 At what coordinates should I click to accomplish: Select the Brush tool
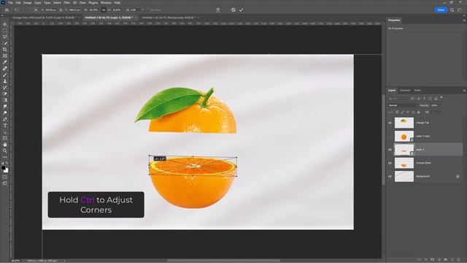click(x=5, y=75)
